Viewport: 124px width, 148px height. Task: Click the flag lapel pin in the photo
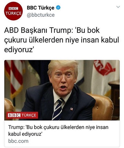(71, 109)
